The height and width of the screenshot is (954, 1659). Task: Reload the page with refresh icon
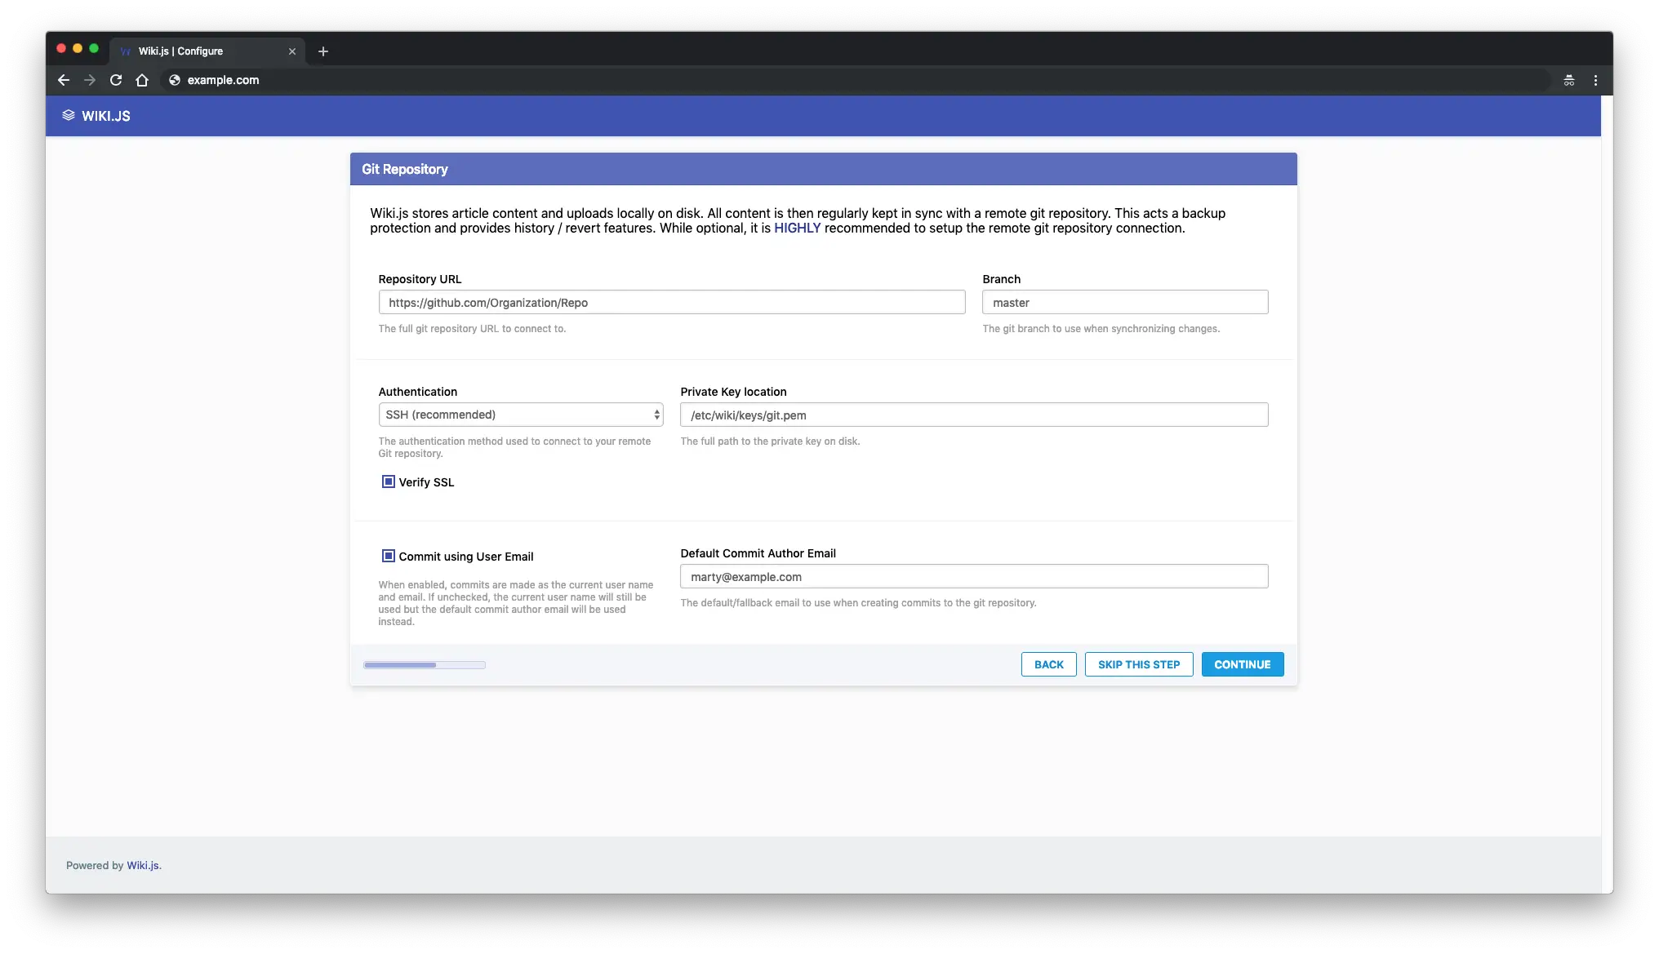point(116,80)
